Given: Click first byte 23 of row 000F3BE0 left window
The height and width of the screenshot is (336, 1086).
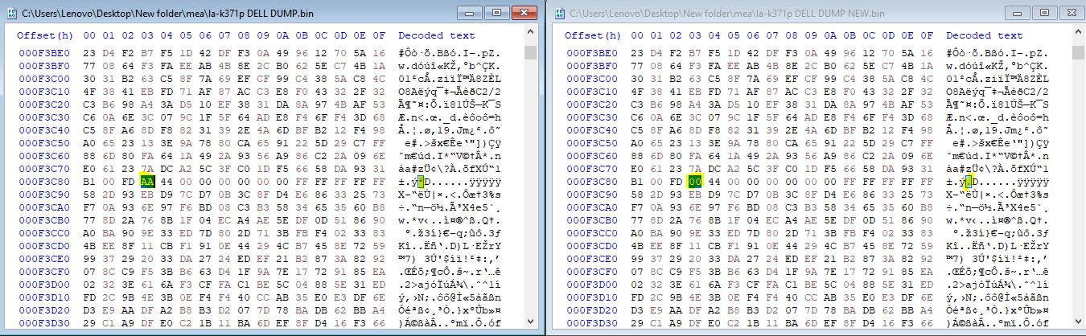Looking at the screenshot, I should coord(89,51).
